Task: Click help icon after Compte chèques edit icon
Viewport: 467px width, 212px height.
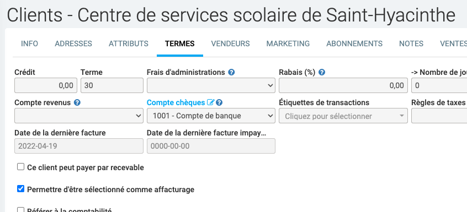Action: [x=219, y=102]
